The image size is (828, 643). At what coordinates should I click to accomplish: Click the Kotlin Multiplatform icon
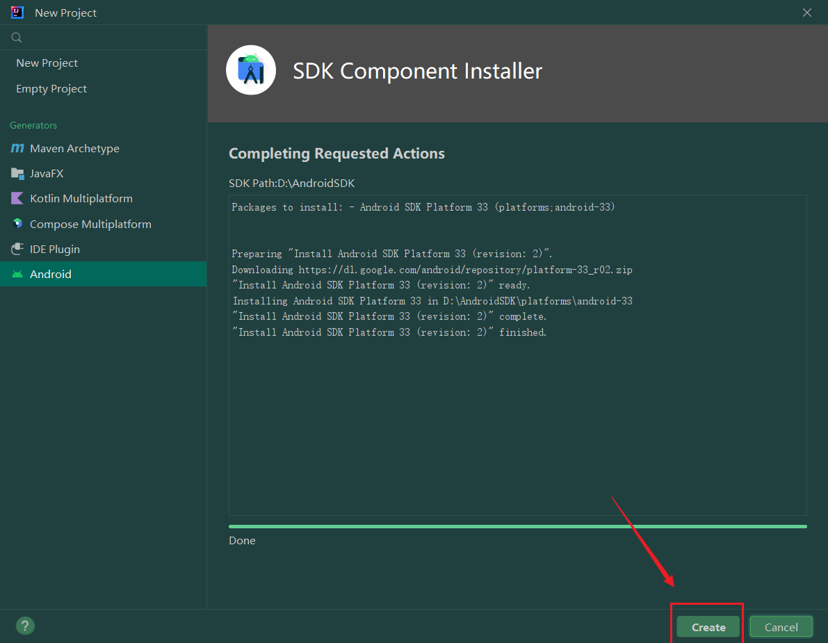click(17, 199)
